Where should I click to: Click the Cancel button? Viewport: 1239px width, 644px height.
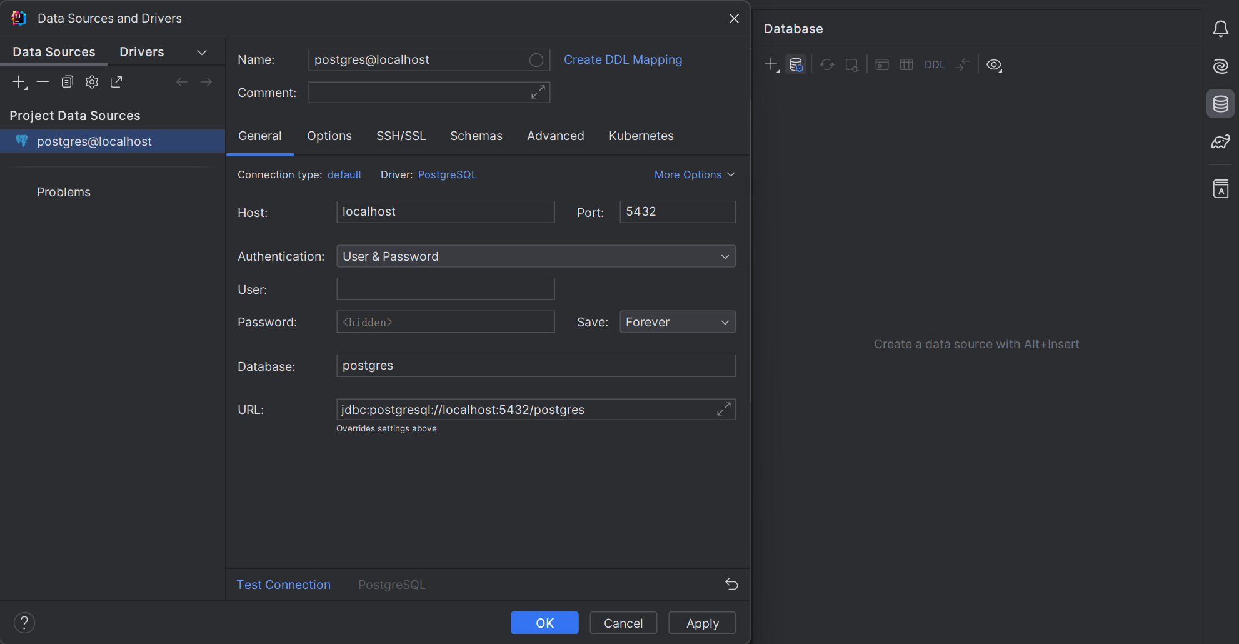tap(623, 623)
